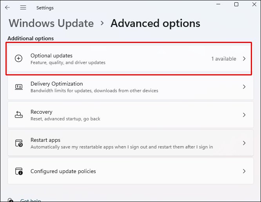The width and height of the screenshot is (261, 202).
Task: Go to Windows Update breadcrumb
Action: [51, 23]
